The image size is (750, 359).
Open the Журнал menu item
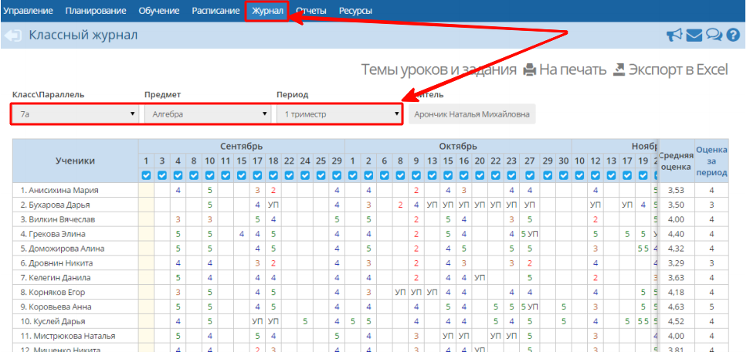pyautogui.click(x=267, y=11)
